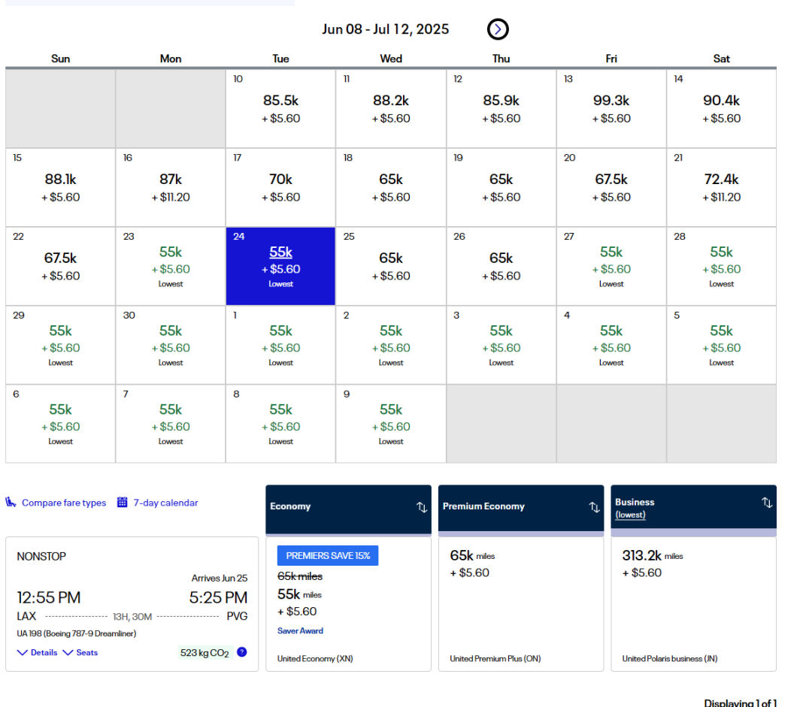Open Compare fare types link
The height and width of the screenshot is (707, 812).
(x=64, y=503)
